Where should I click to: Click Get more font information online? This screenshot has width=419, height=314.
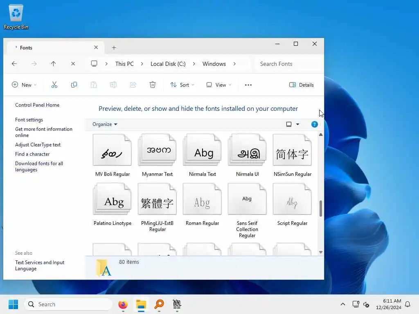[x=43, y=132]
